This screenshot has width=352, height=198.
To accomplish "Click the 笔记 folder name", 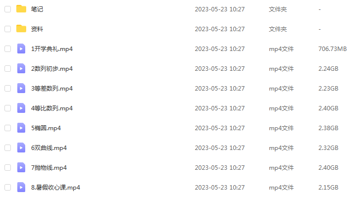I will click(37, 9).
